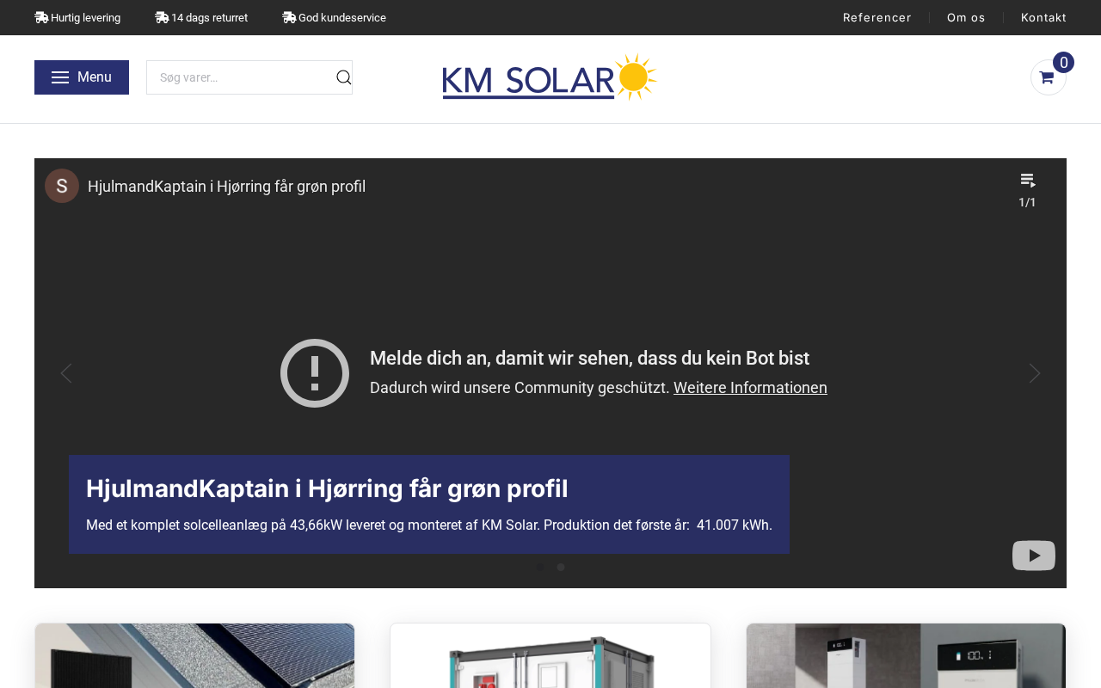Screen dimensions: 1101x688
Task: Click the slide heading in the blue caption box
Action: 327,488
